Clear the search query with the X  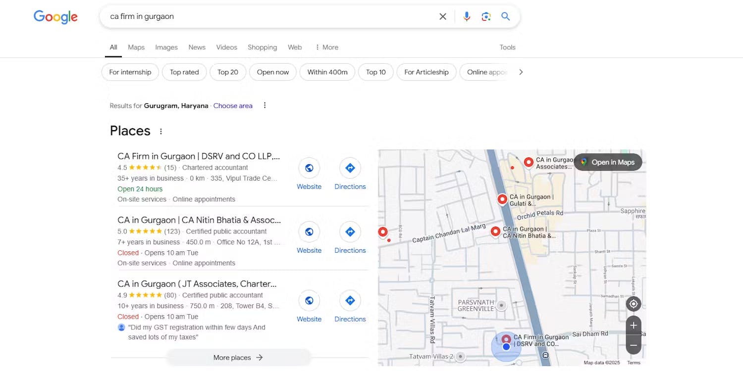point(442,16)
